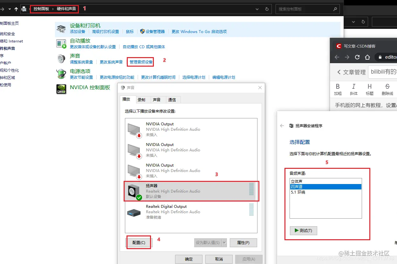The image size is (397, 264).
Task: Click the Strikethrough (删除线) formatting icon
Action: pos(387,86)
